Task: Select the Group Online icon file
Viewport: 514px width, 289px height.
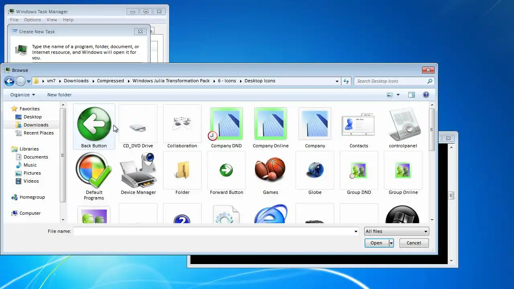Action: (x=403, y=173)
